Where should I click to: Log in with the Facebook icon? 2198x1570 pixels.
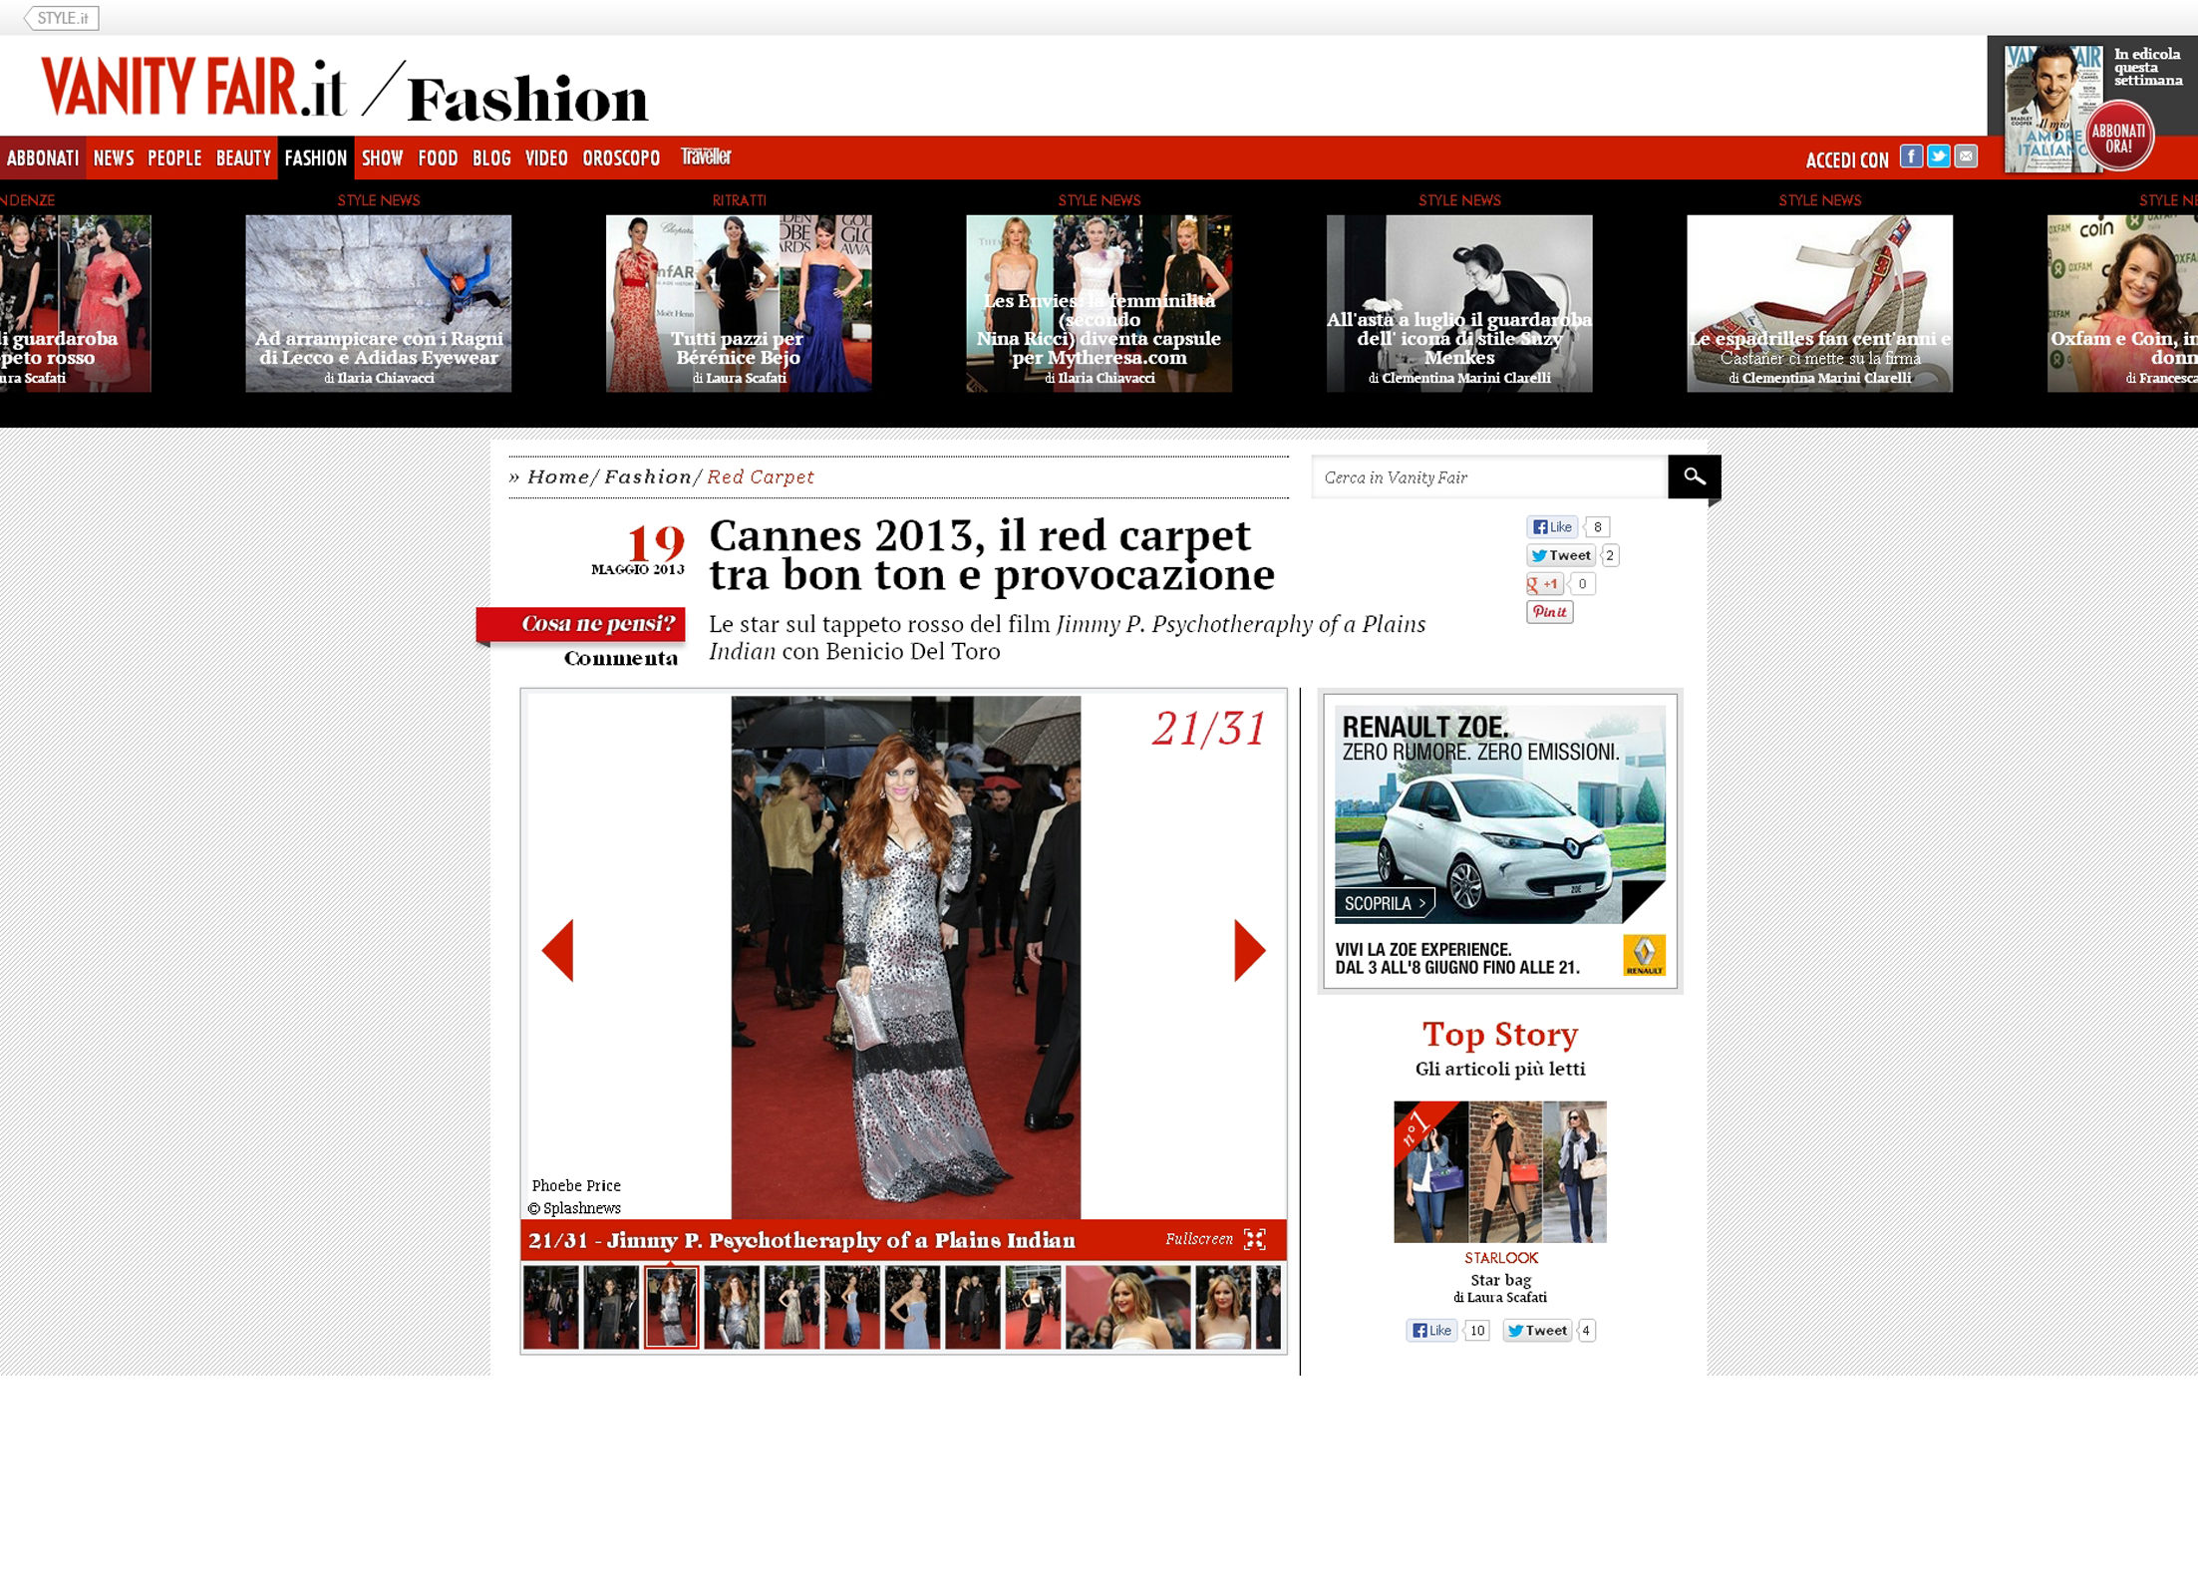point(1910,157)
